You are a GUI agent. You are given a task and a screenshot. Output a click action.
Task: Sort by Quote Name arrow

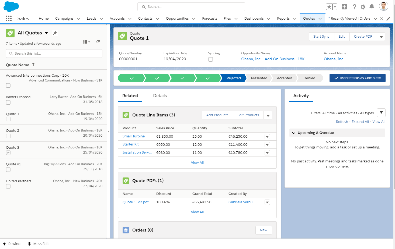click(33, 65)
